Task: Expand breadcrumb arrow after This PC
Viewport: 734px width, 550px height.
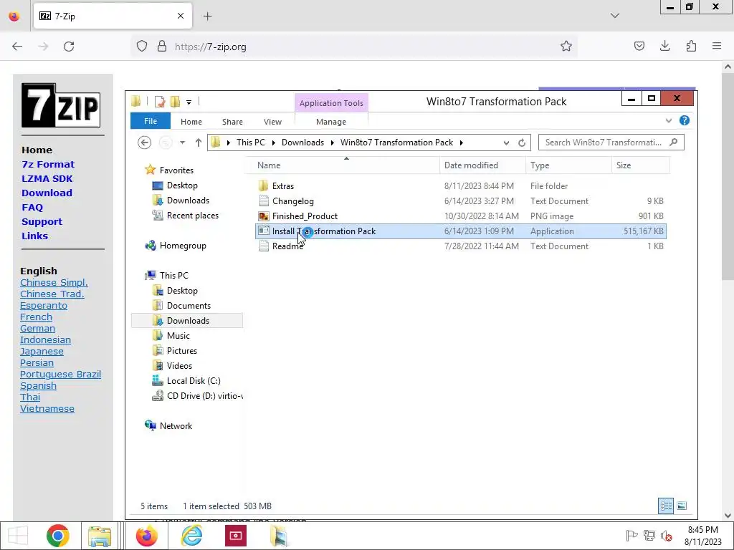Action: coord(274,143)
